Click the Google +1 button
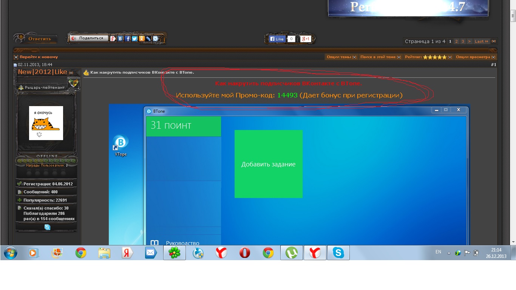Image resolution: width=516 pixels, height=290 pixels. (x=305, y=39)
